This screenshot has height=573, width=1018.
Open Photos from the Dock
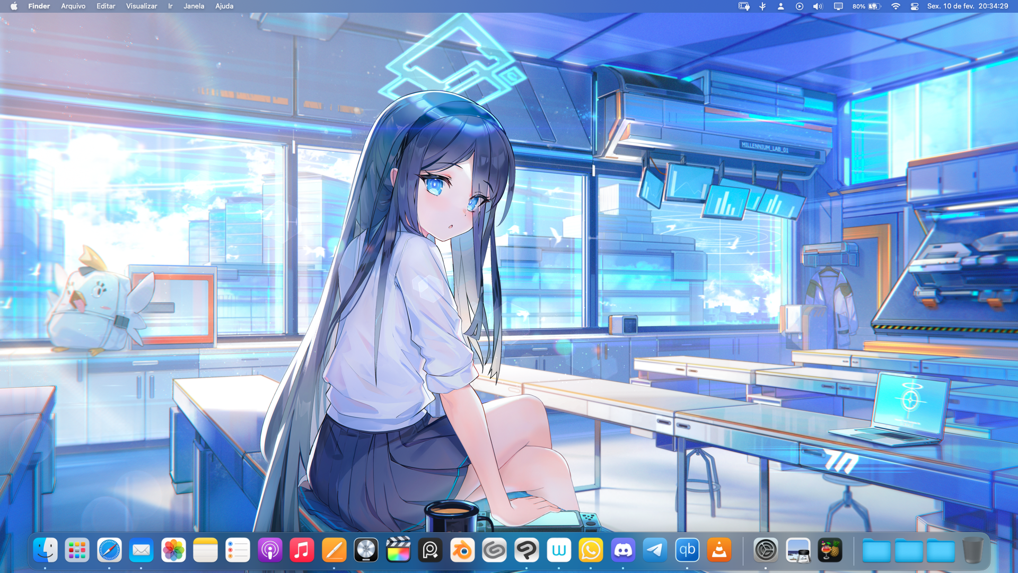173,550
